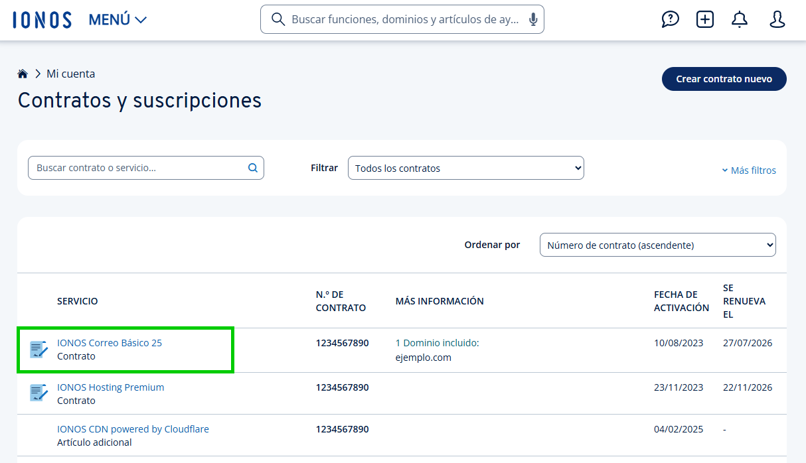Click the magnifier icon in the top search bar

[x=279, y=19]
